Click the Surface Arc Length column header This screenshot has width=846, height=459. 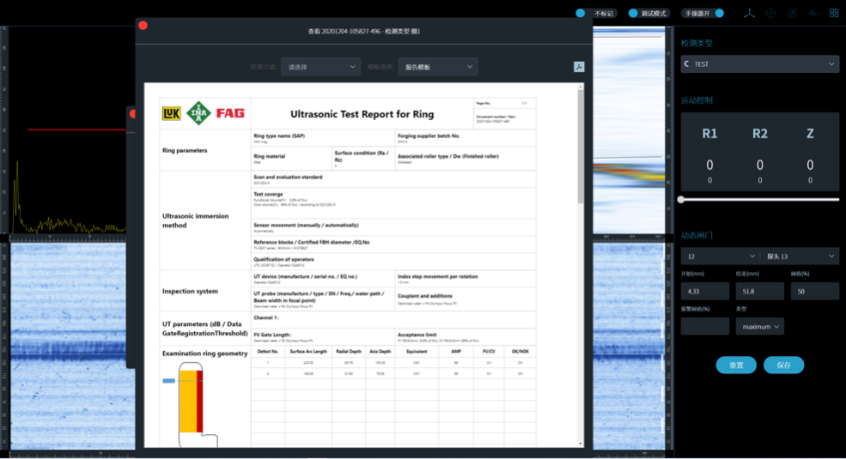[308, 351]
